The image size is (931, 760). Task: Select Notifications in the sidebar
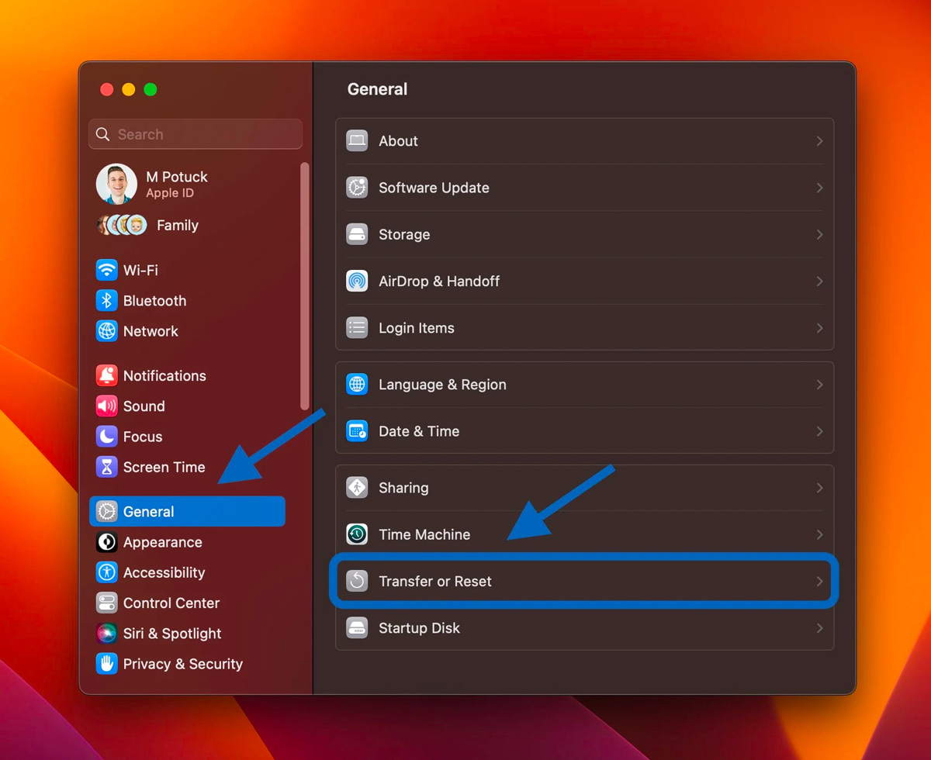pyautogui.click(x=164, y=375)
